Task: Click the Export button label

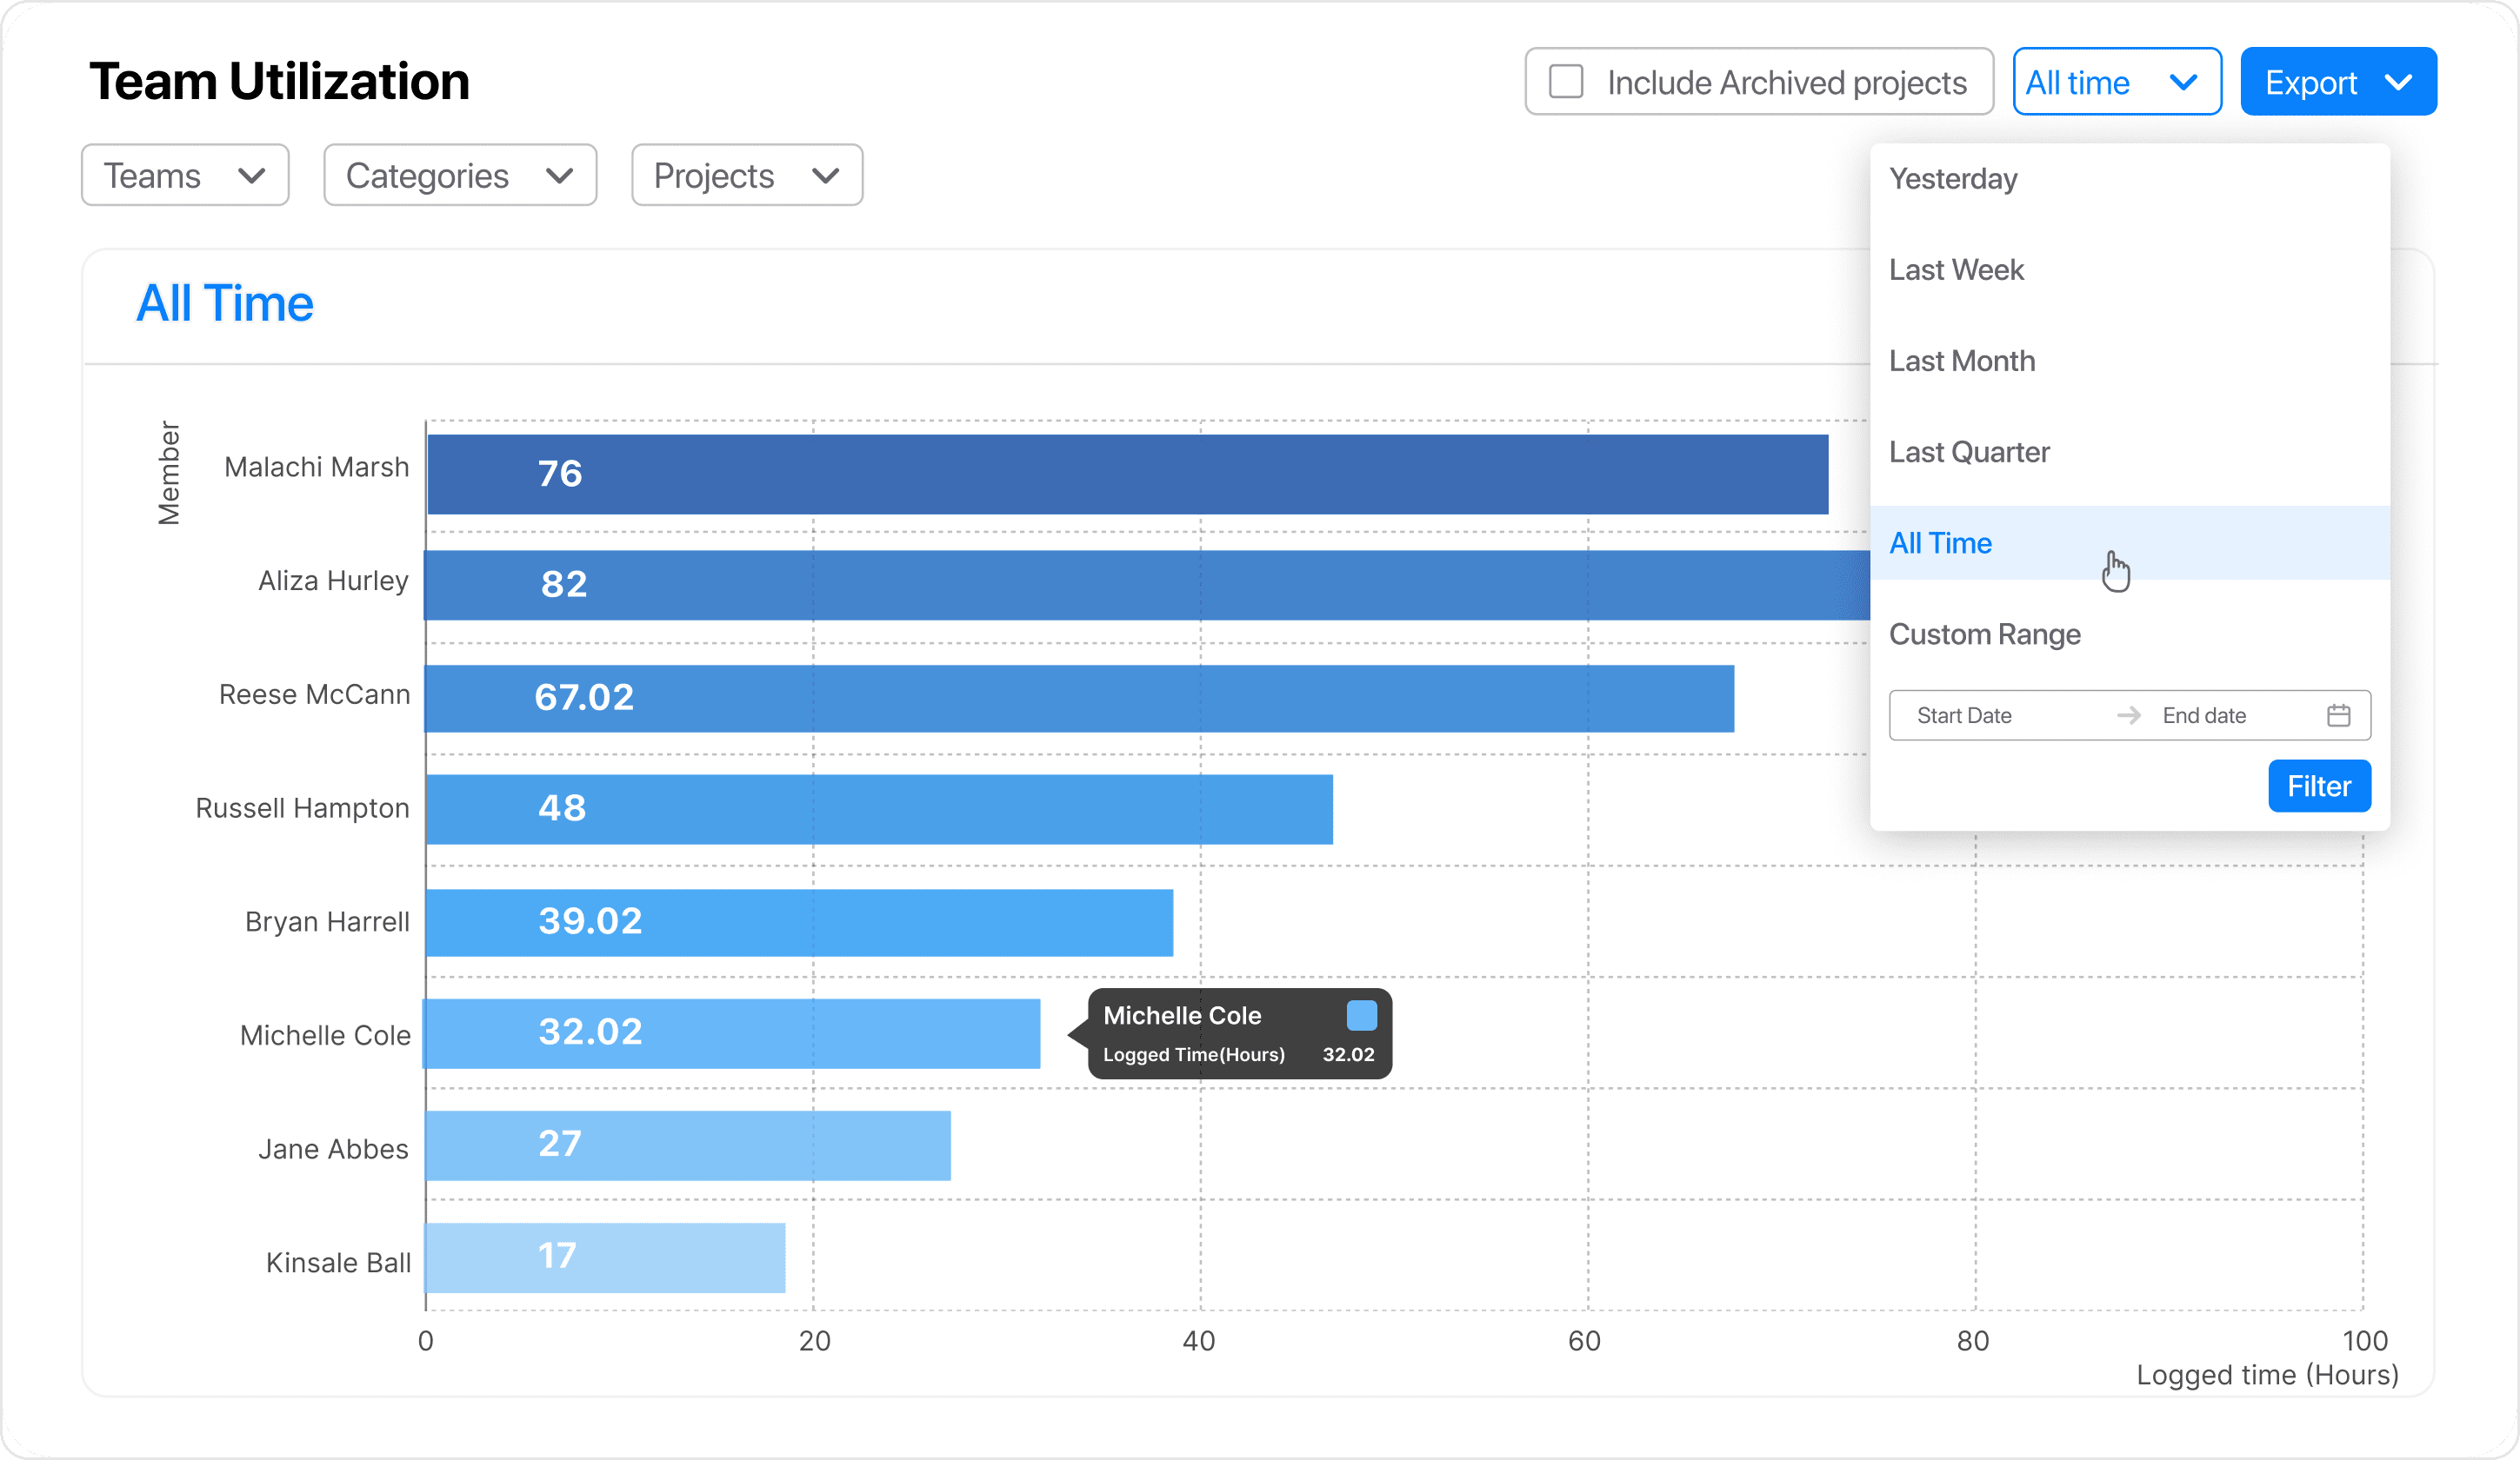Action: (2310, 82)
